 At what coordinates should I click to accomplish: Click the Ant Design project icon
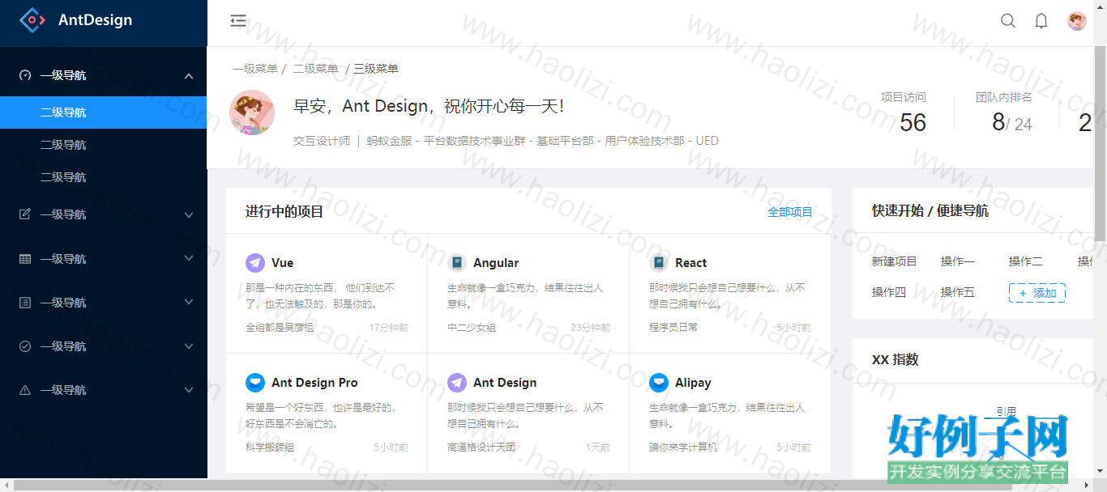(x=457, y=383)
